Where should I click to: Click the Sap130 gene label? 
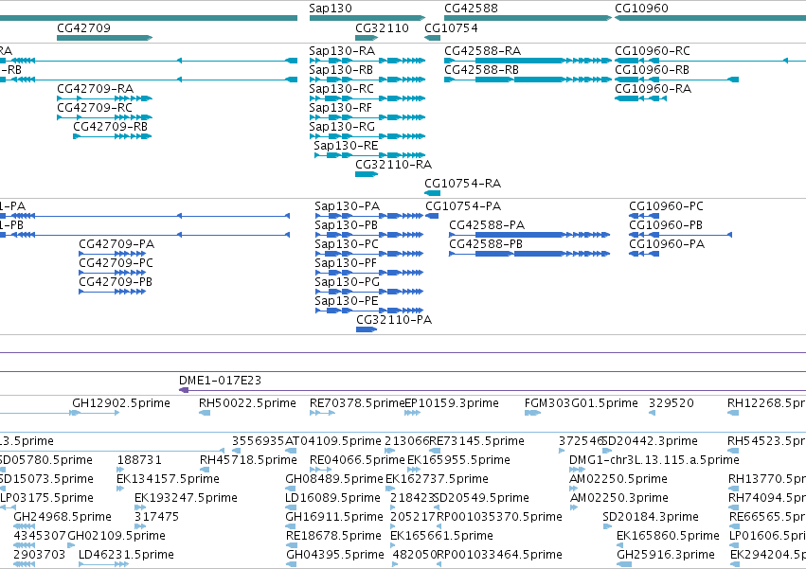tap(331, 9)
